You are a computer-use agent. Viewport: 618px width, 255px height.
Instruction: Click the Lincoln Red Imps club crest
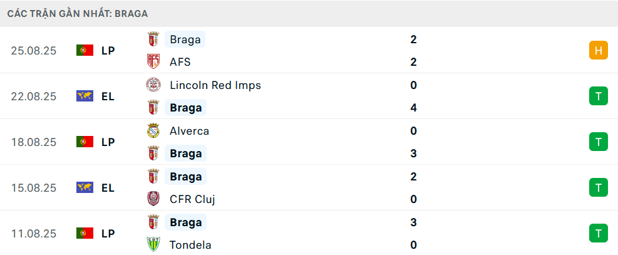(x=153, y=85)
